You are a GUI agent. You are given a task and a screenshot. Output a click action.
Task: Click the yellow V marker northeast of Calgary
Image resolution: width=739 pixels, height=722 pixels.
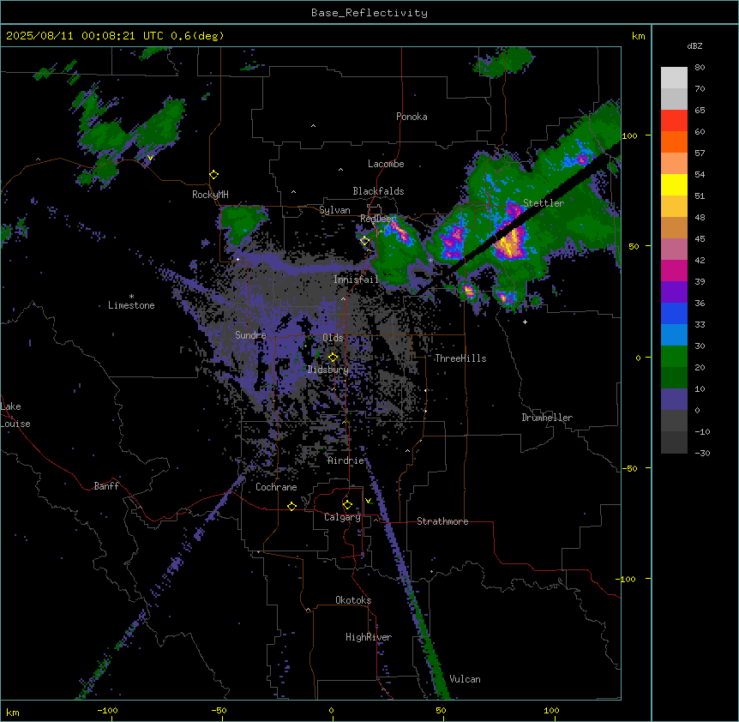pos(368,501)
